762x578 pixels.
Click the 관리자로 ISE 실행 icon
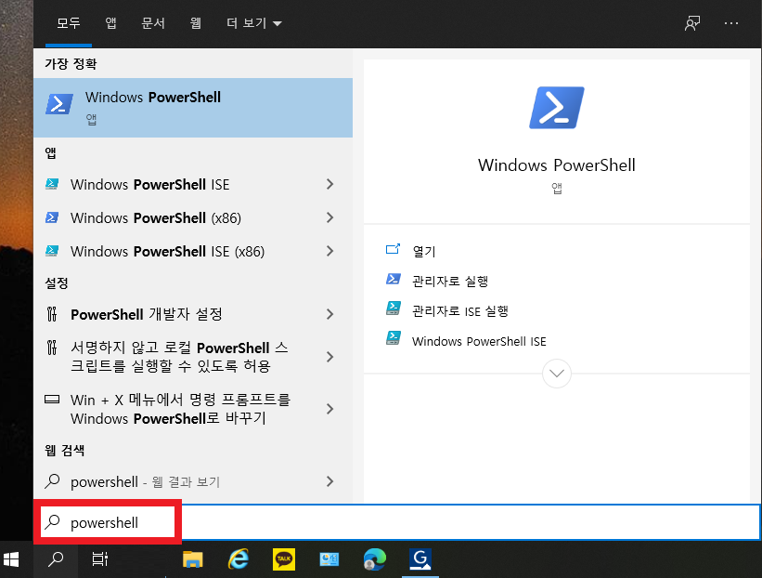click(x=394, y=309)
